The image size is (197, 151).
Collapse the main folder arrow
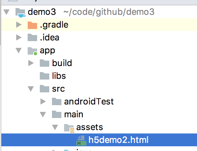click(43, 115)
